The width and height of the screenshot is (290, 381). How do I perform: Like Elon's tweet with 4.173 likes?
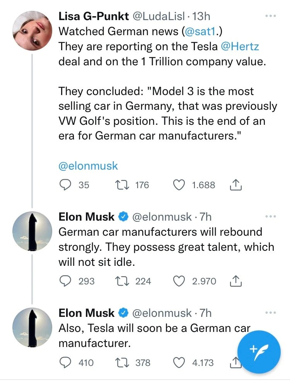(179, 362)
